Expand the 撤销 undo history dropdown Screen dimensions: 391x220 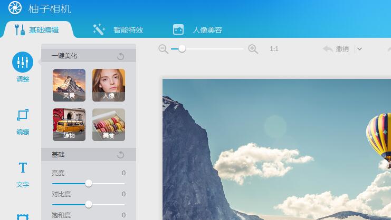pos(359,49)
